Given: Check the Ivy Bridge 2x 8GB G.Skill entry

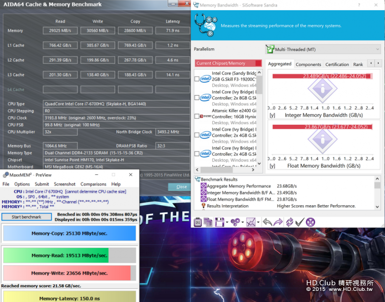Looking at the screenshot, I should (197, 97).
